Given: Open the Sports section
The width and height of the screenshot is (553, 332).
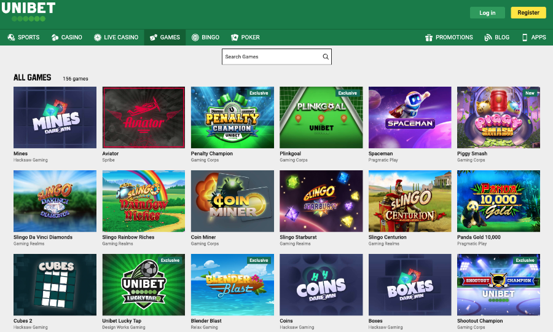Looking at the screenshot, I should click(23, 38).
